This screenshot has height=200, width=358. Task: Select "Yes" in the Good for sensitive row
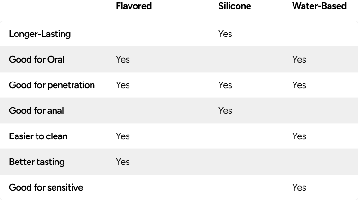pyautogui.click(x=299, y=188)
